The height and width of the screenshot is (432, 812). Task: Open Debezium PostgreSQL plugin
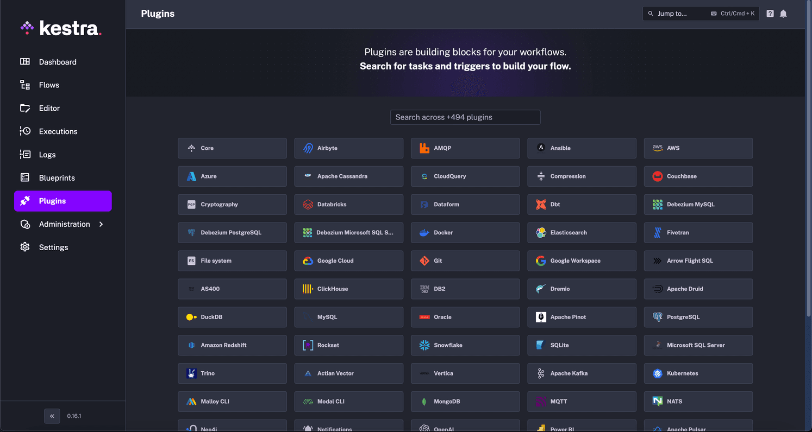232,233
